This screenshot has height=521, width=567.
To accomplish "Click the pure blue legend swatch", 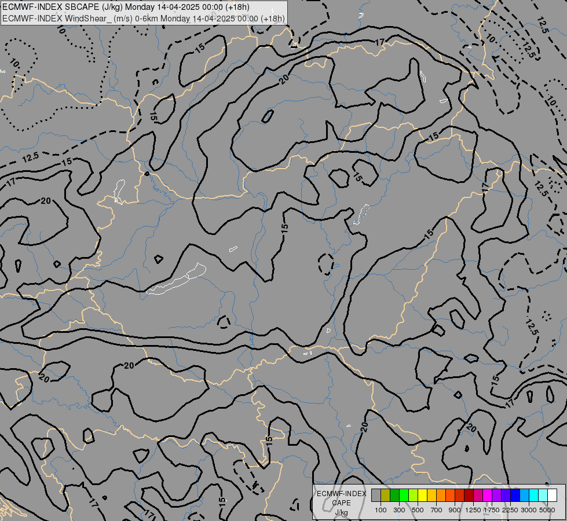I will (x=515, y=495).
